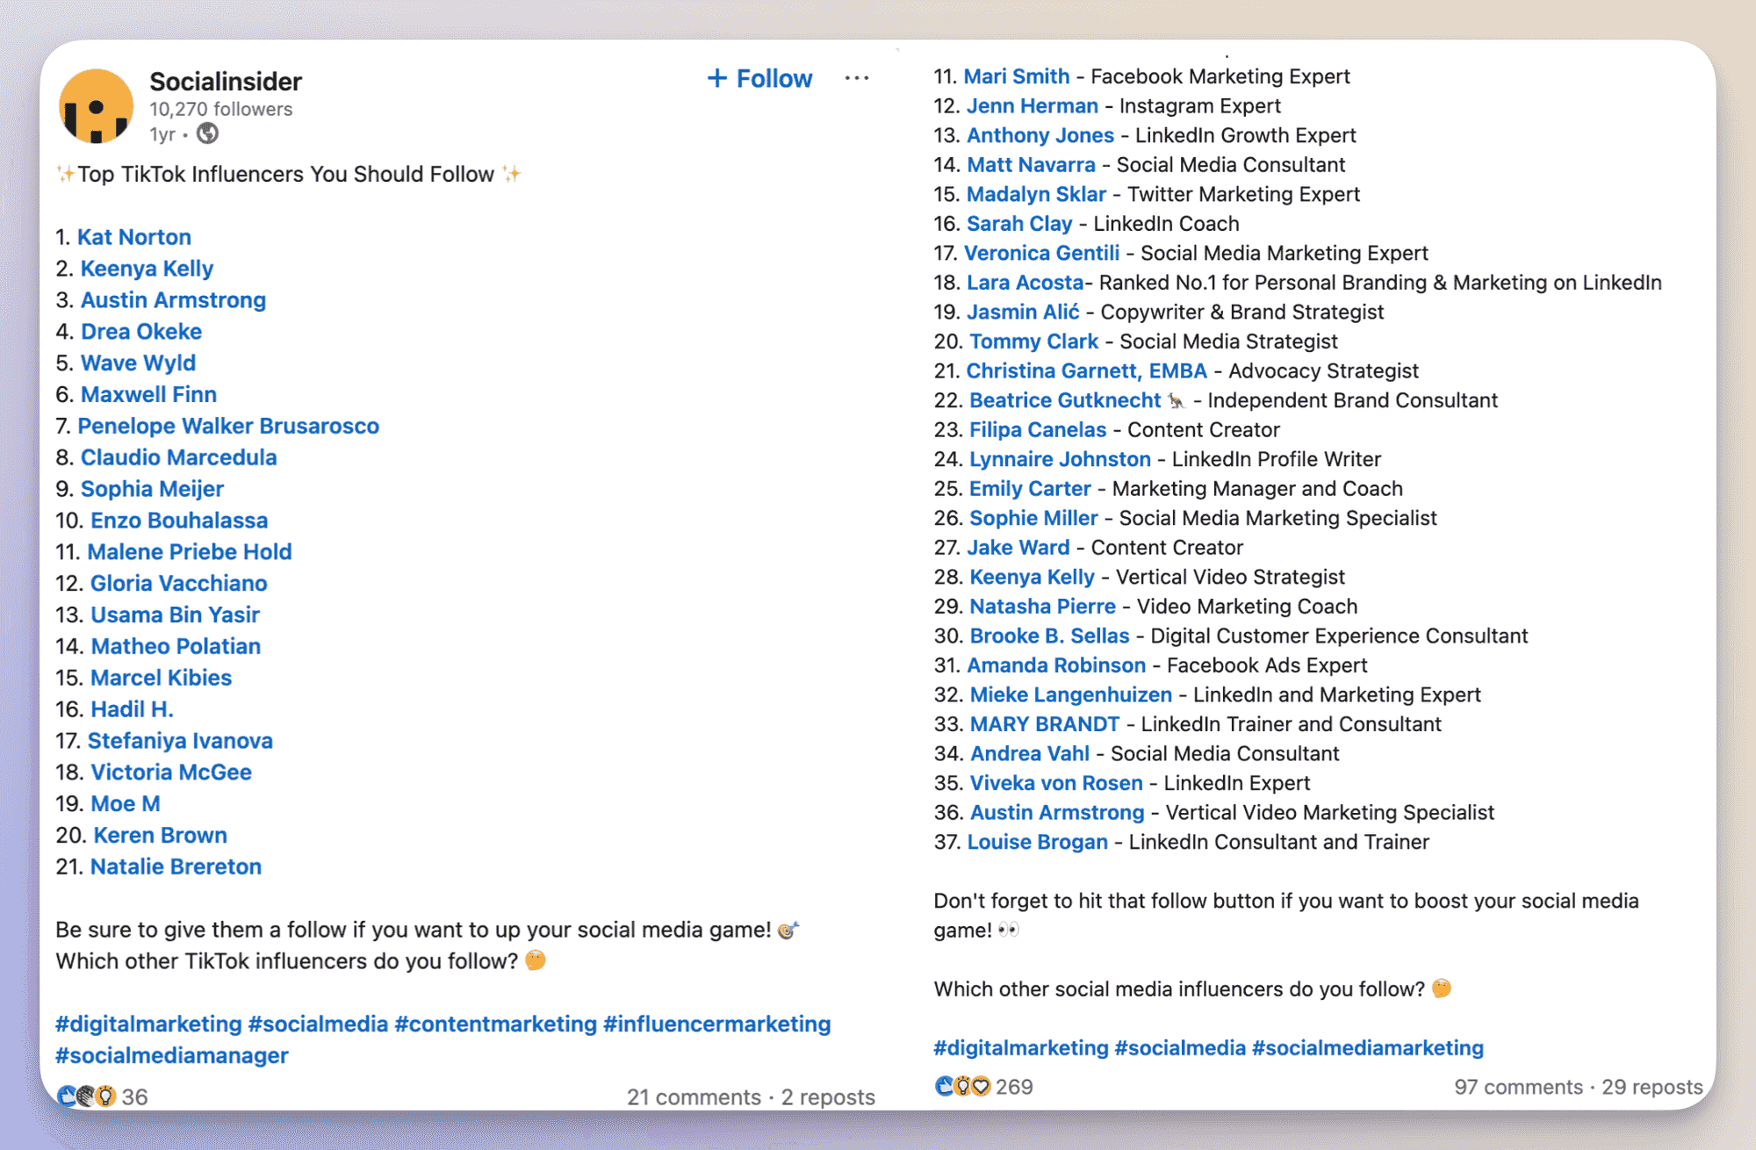The image size is (1756, 1150).
Task: Click the #digitalmarketing hashtag in left post
Action: (148, 1024)
